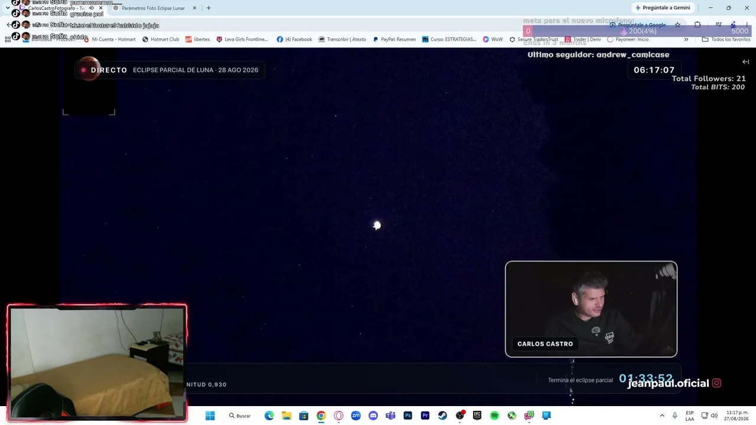This screenshot has height=425, width=756.
Task: Launch Microsoft Edge from the taskbar
Action: (269, 416)
